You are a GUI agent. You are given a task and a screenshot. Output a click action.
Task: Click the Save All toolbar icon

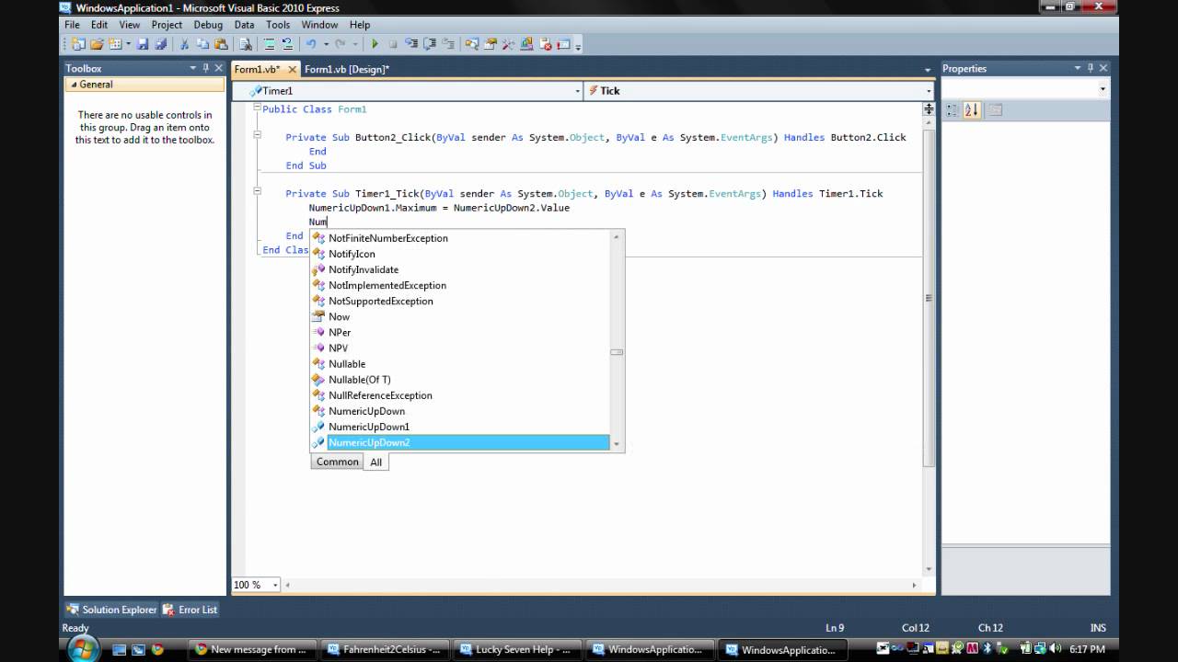pos(161,44)
